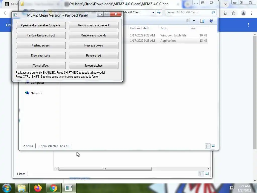Click the Flashing screen button
The width and height of the screenshot is (257, 193).
click(41, 45)
